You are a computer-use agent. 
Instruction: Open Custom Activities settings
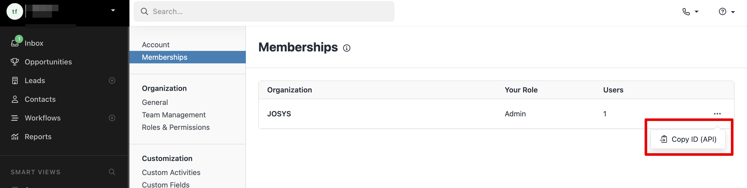(x=171, y=172)
